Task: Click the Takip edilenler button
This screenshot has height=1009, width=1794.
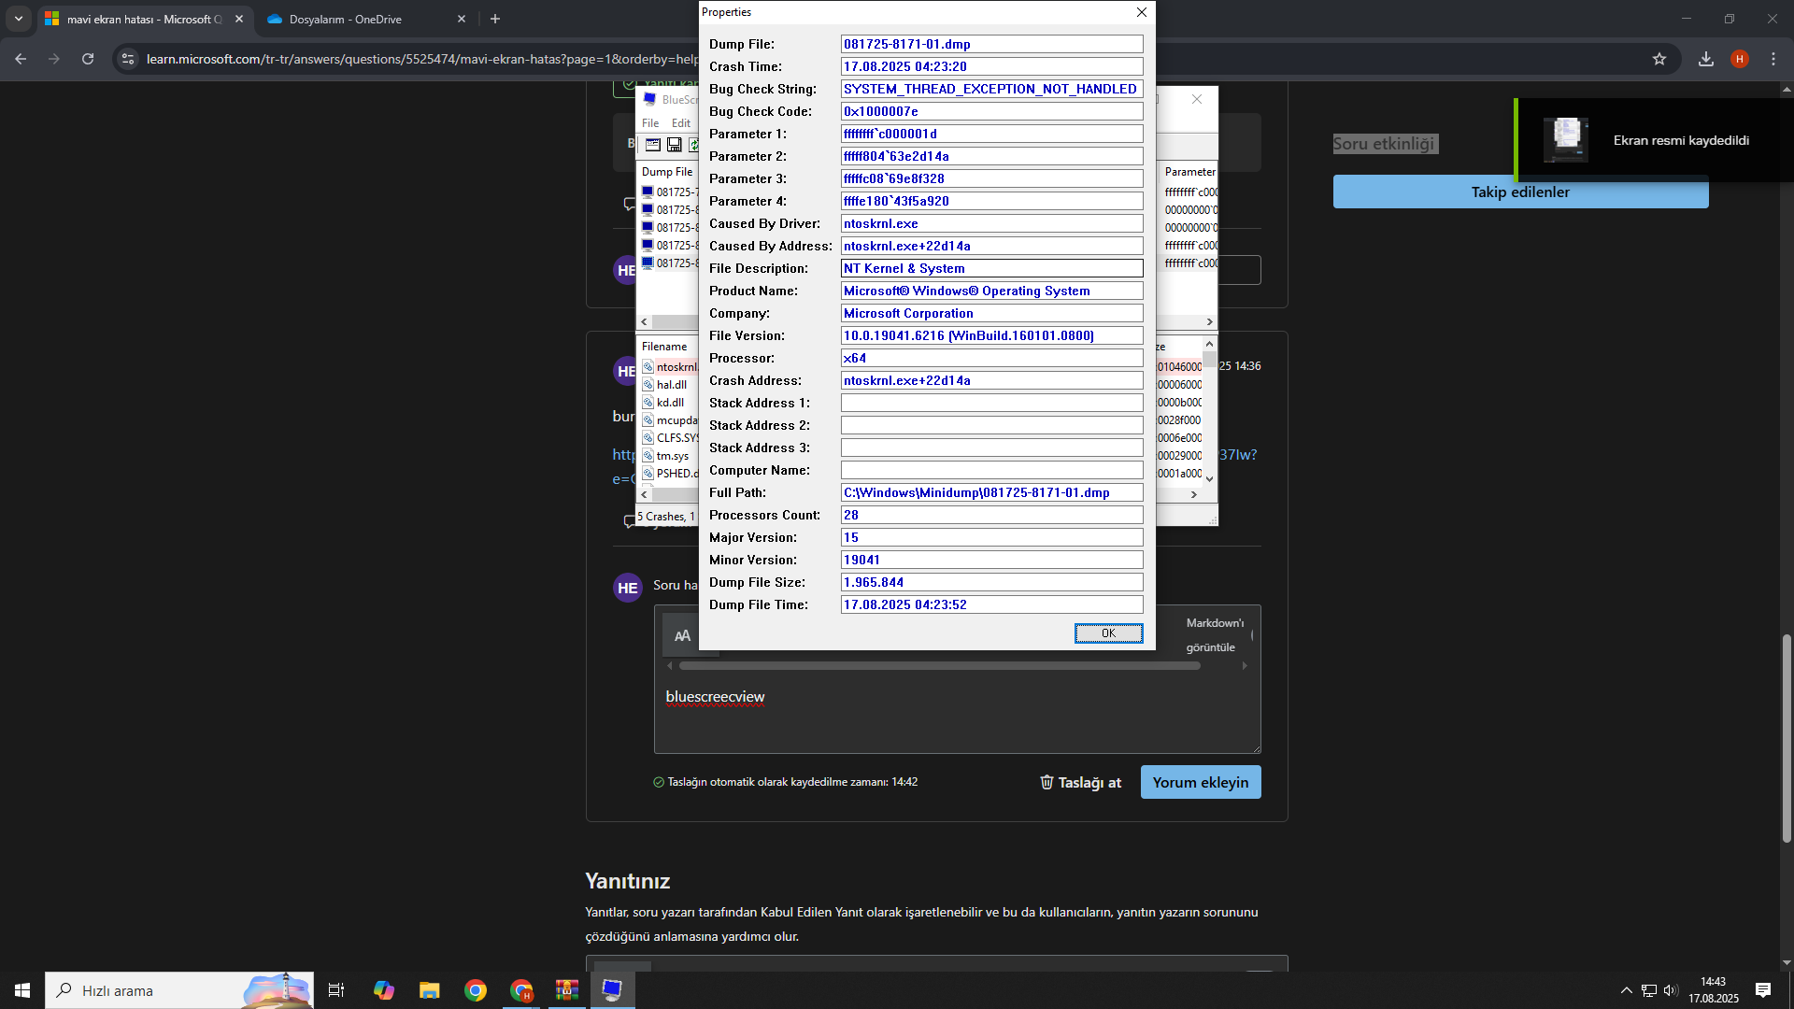Action: point(1520,192)
